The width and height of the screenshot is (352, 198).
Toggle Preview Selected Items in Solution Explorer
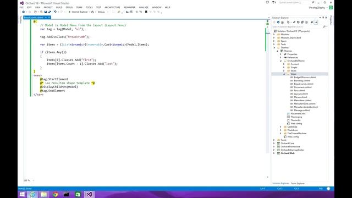(316, 22)
